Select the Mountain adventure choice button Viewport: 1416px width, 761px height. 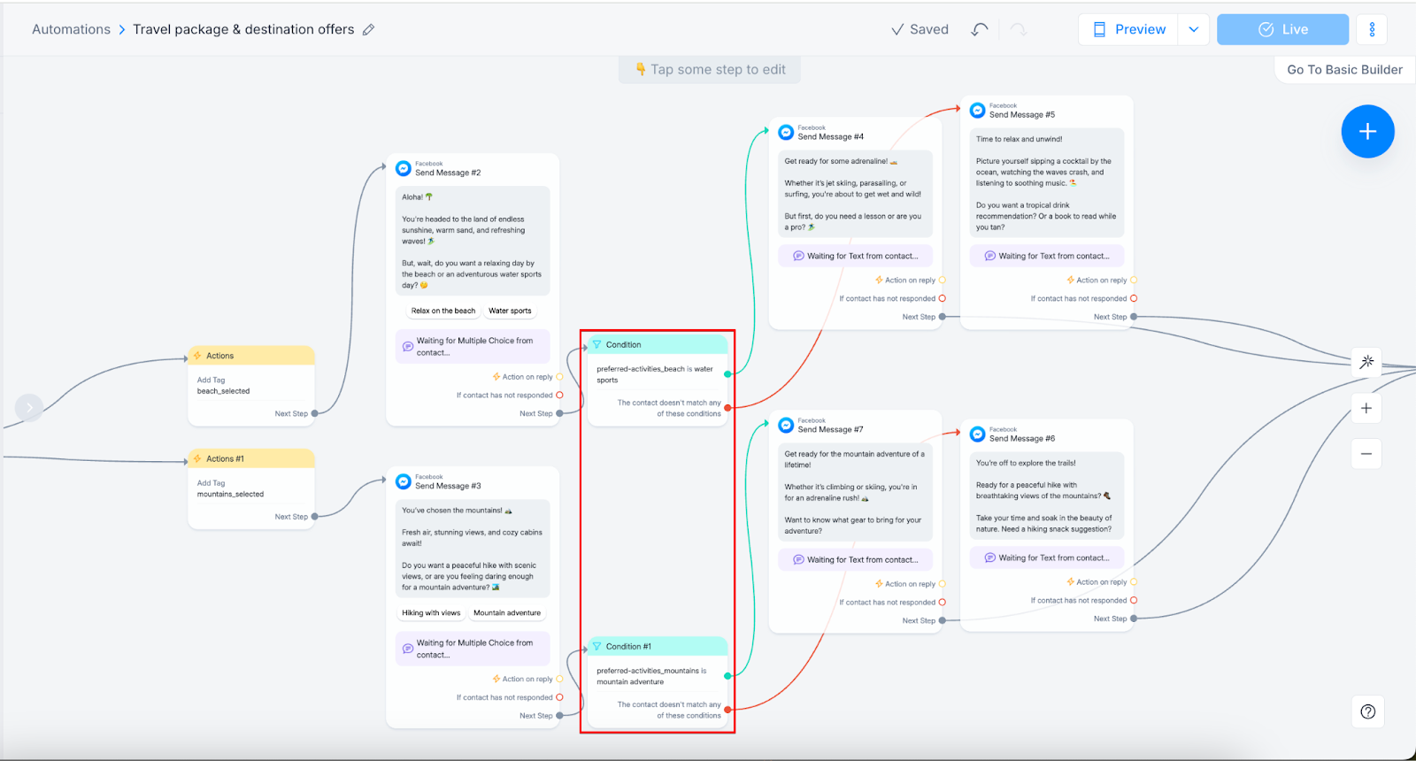(506, 612)
